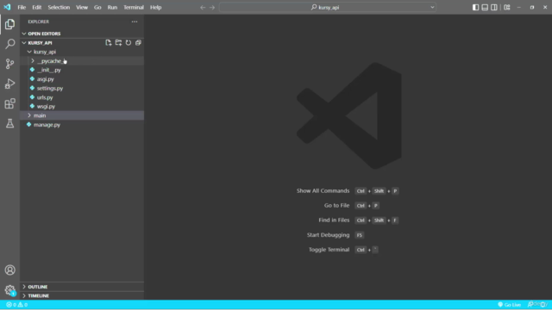Open the Run menu
Image resolution: width=552 pixels, height=310 pixels.
click(x=112, y=8)
